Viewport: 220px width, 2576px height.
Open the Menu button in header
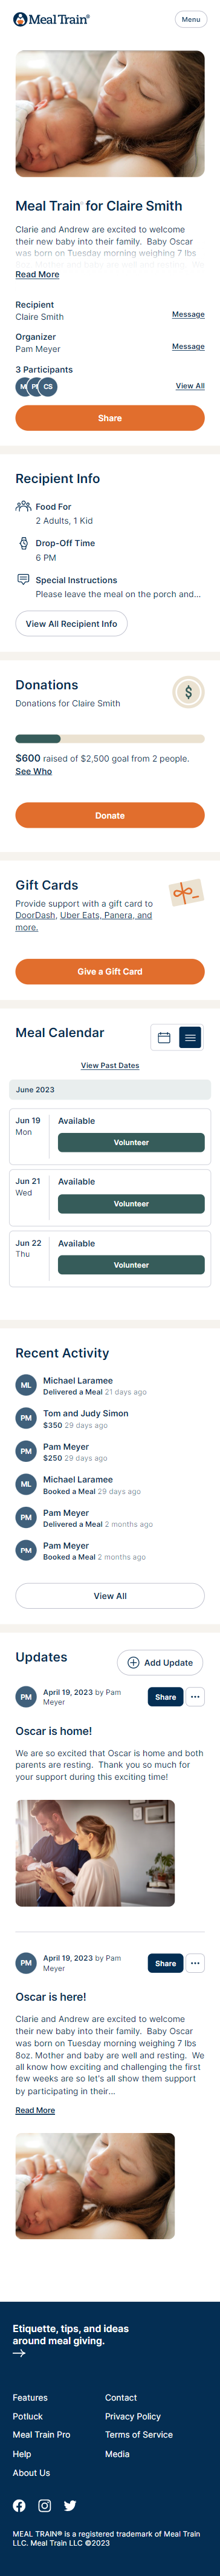(190, 19)
